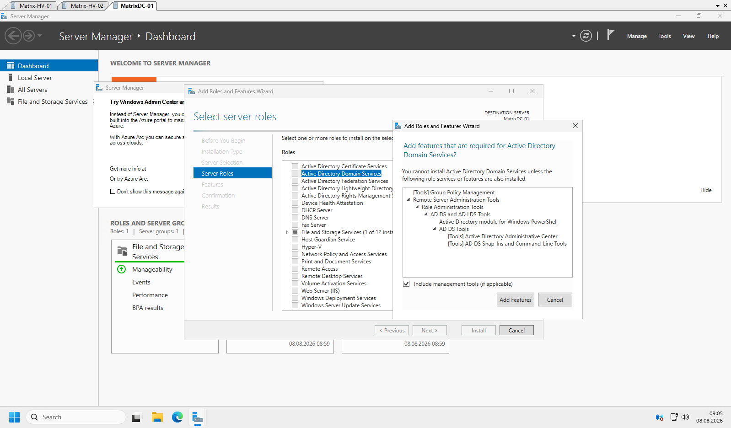Open Microsoft Edge from the taskbar

tap(177, 417)
